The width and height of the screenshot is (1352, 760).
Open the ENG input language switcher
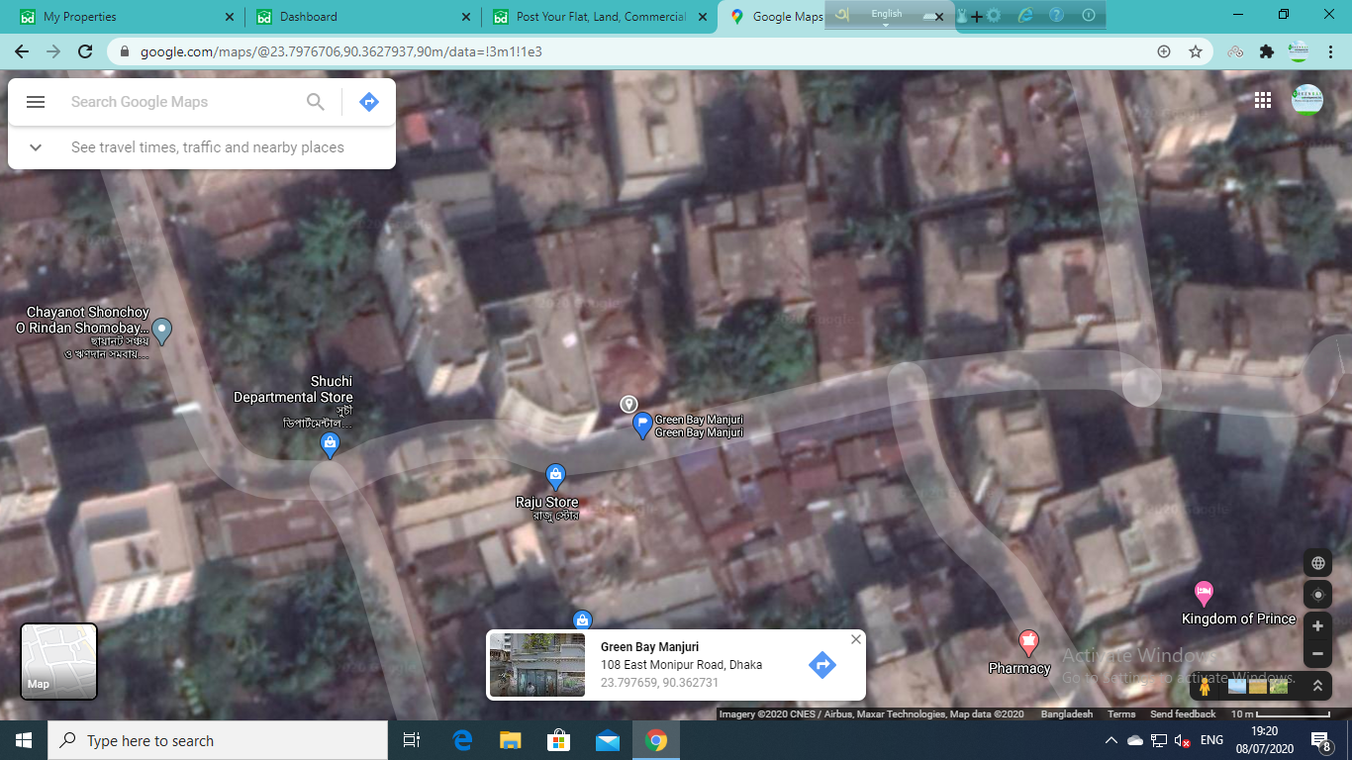1211,740
